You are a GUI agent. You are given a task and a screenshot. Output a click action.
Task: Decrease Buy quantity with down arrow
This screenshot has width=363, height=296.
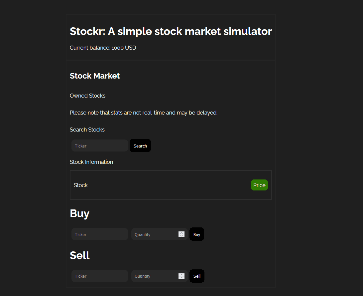pos(181,236)
